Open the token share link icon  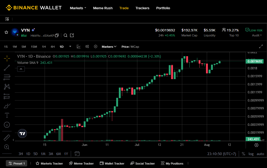pyautogui.click(x=72, y=35)
